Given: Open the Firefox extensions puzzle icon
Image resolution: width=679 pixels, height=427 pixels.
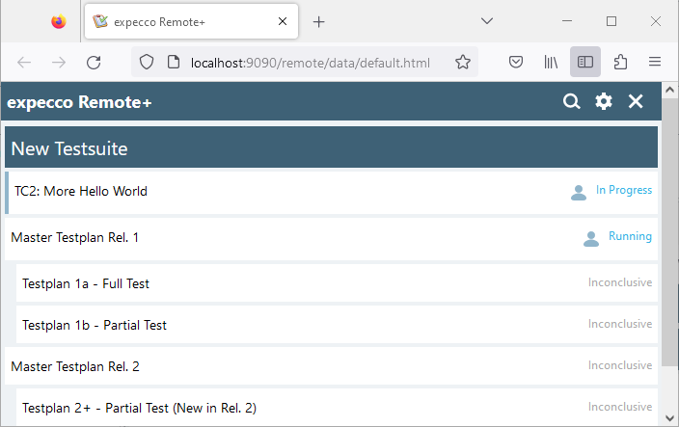Looking at the screenshot, I should [620, 62].
